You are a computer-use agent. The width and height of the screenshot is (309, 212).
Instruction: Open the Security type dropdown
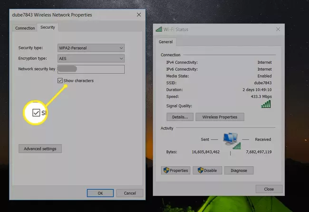tap(90, 48)
